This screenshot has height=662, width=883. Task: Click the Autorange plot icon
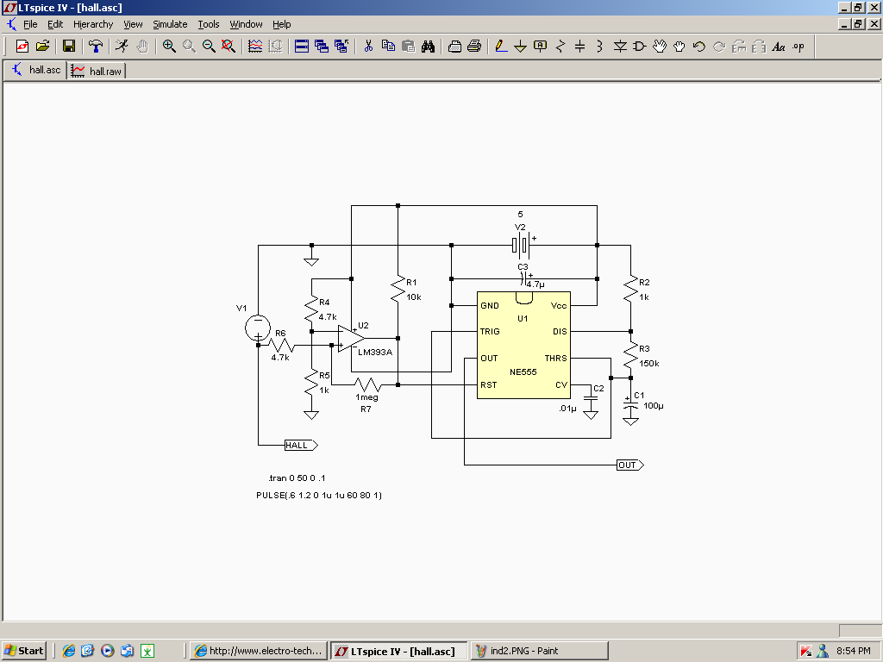(255, 47)
